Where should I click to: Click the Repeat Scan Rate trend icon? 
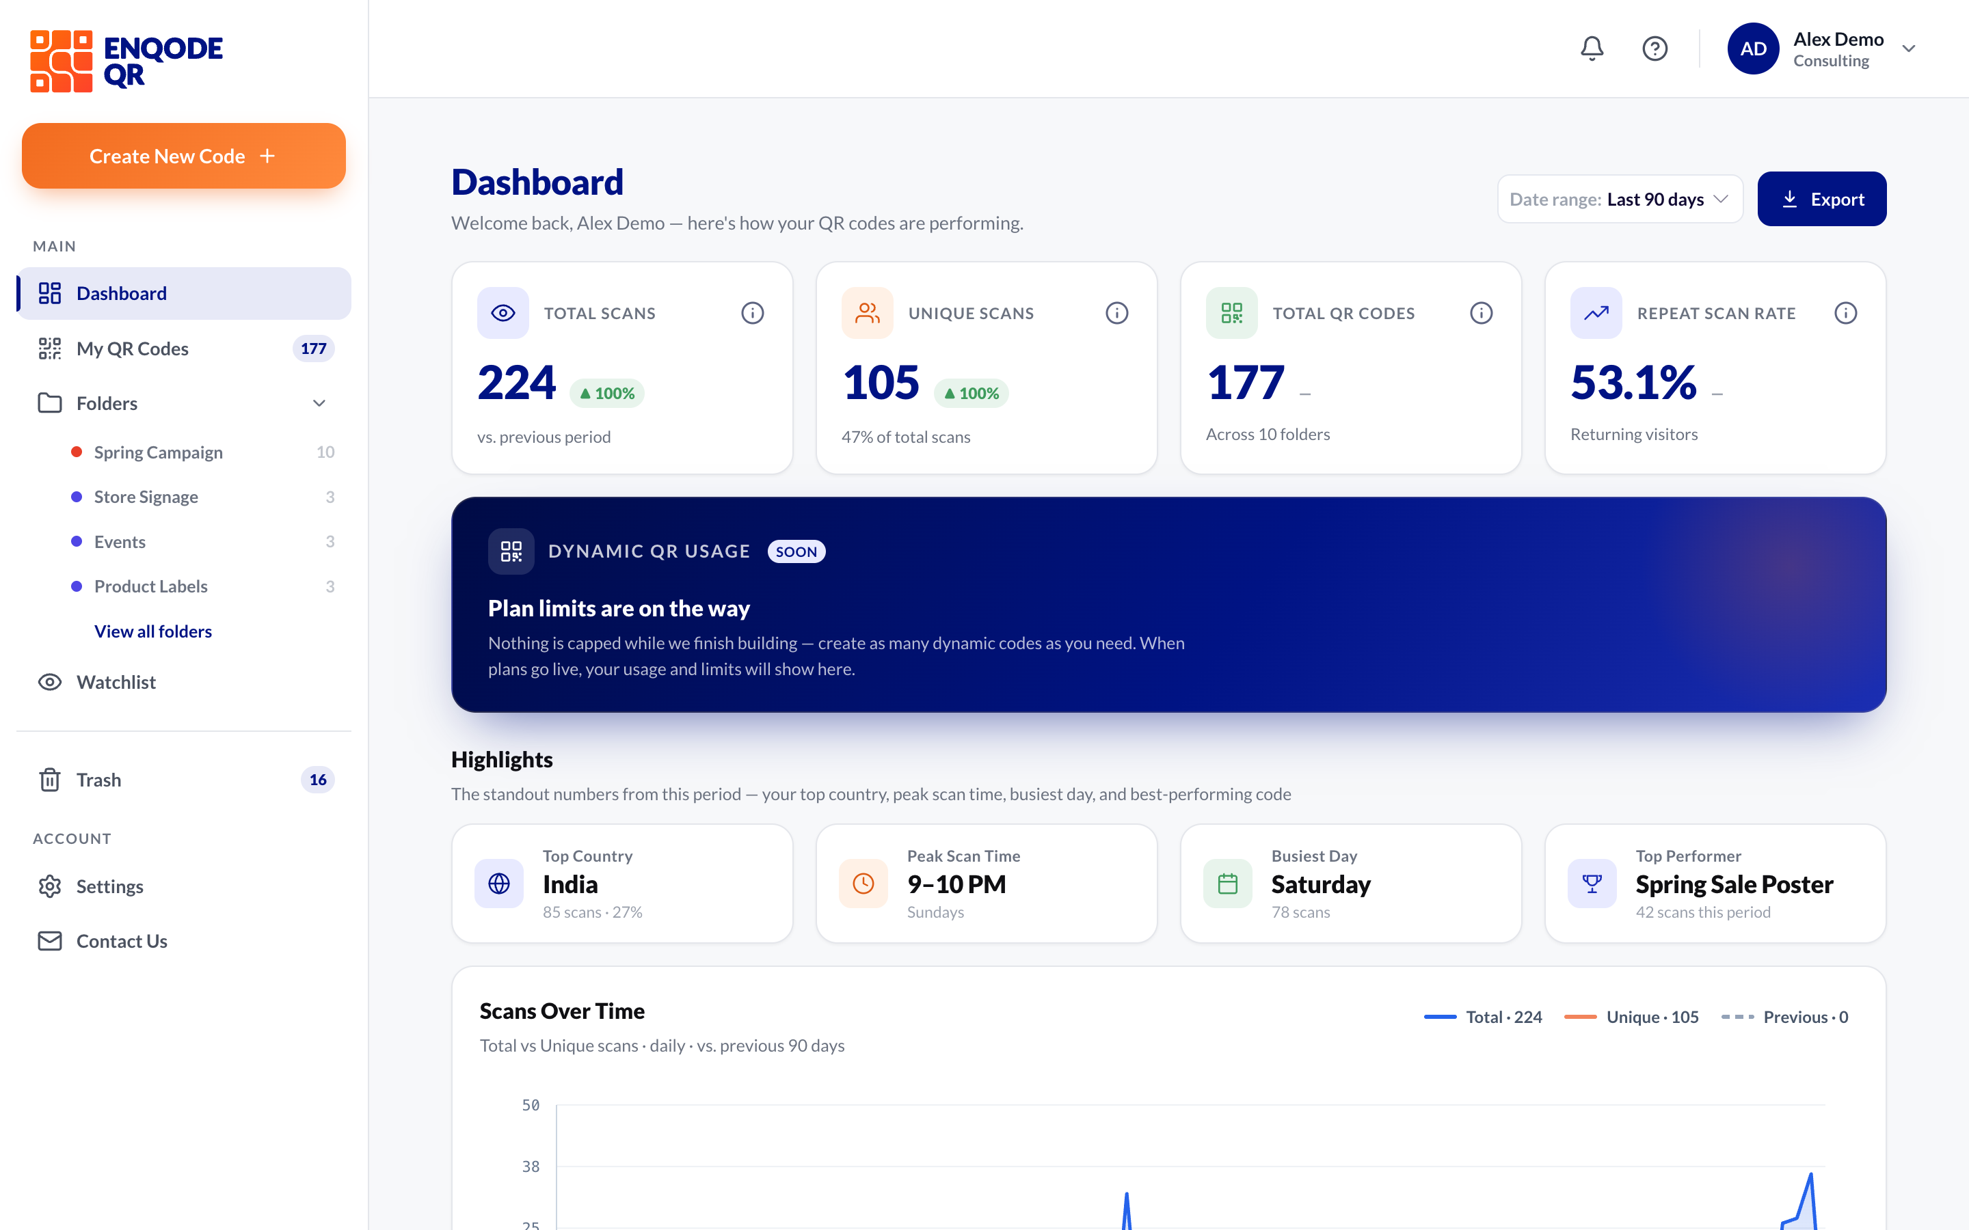click(x=1596, y=313)
